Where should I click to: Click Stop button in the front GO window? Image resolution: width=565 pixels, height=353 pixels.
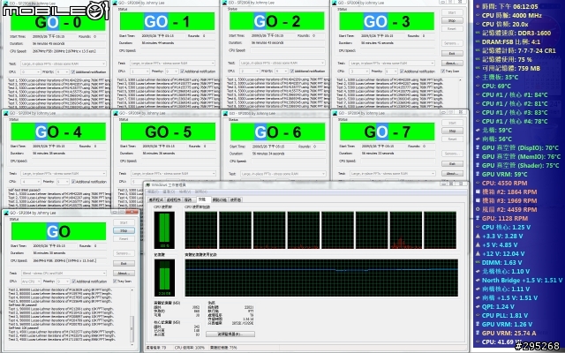tap(124, 230)
